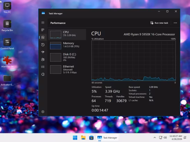Open This PC desktop icon

(x=7, y=8)
